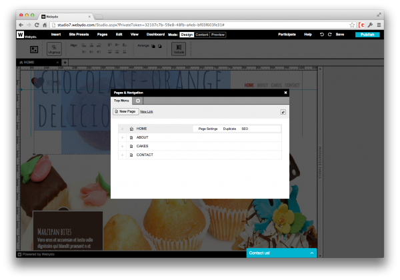Screen dimensions: 400x280
Task: Close the Pages & Navigation dialog
Action: (x=285, y=93)
